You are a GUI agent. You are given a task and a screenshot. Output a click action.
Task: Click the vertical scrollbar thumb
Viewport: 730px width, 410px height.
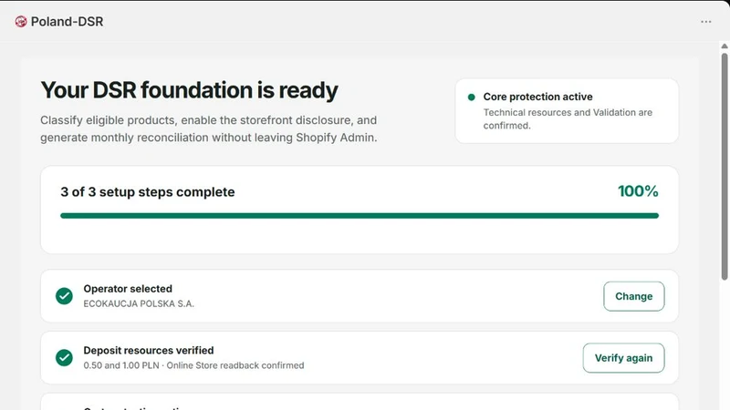click(x=725, y=167)
